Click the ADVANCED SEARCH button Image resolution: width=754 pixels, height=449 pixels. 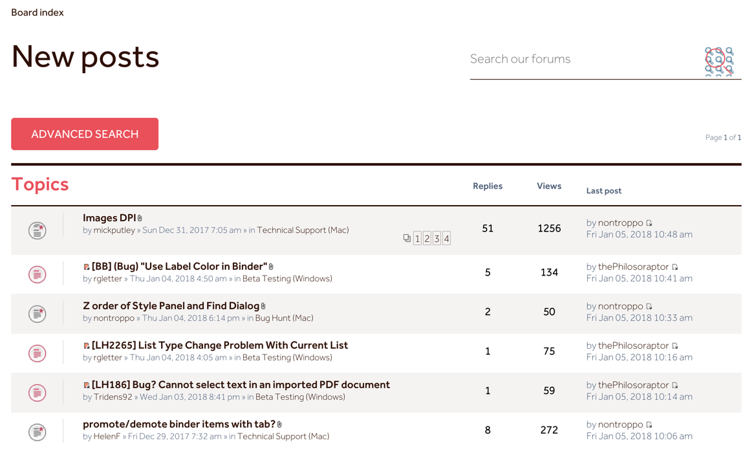[84, 134]
